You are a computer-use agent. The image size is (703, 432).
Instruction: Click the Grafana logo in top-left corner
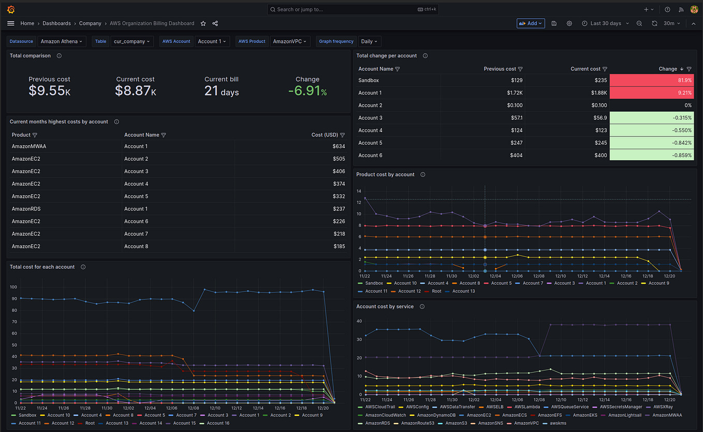[x=10, y=9]
